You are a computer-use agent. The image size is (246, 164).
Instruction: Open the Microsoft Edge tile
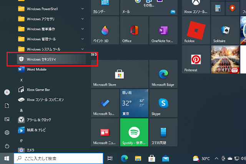coord(163,74)
